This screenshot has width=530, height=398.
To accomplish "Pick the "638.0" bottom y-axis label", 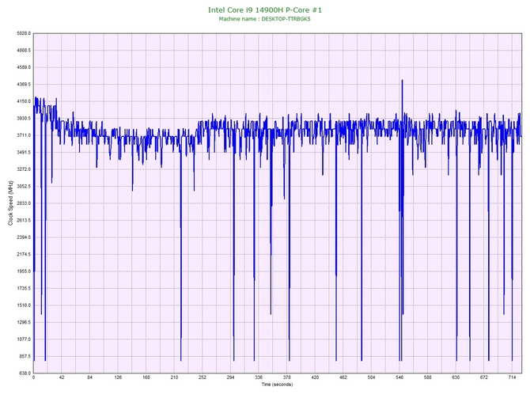I will click(25, 373).
